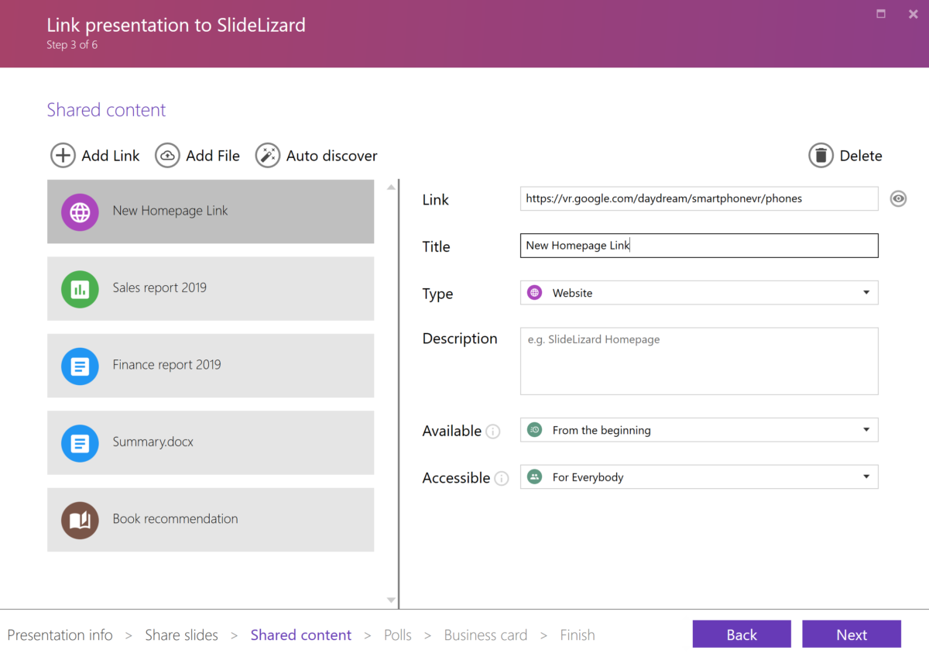The height and width of the screenshot is (657, 929).
Task: Open the Type dropdown showing Website
Action: pos(867,292)
